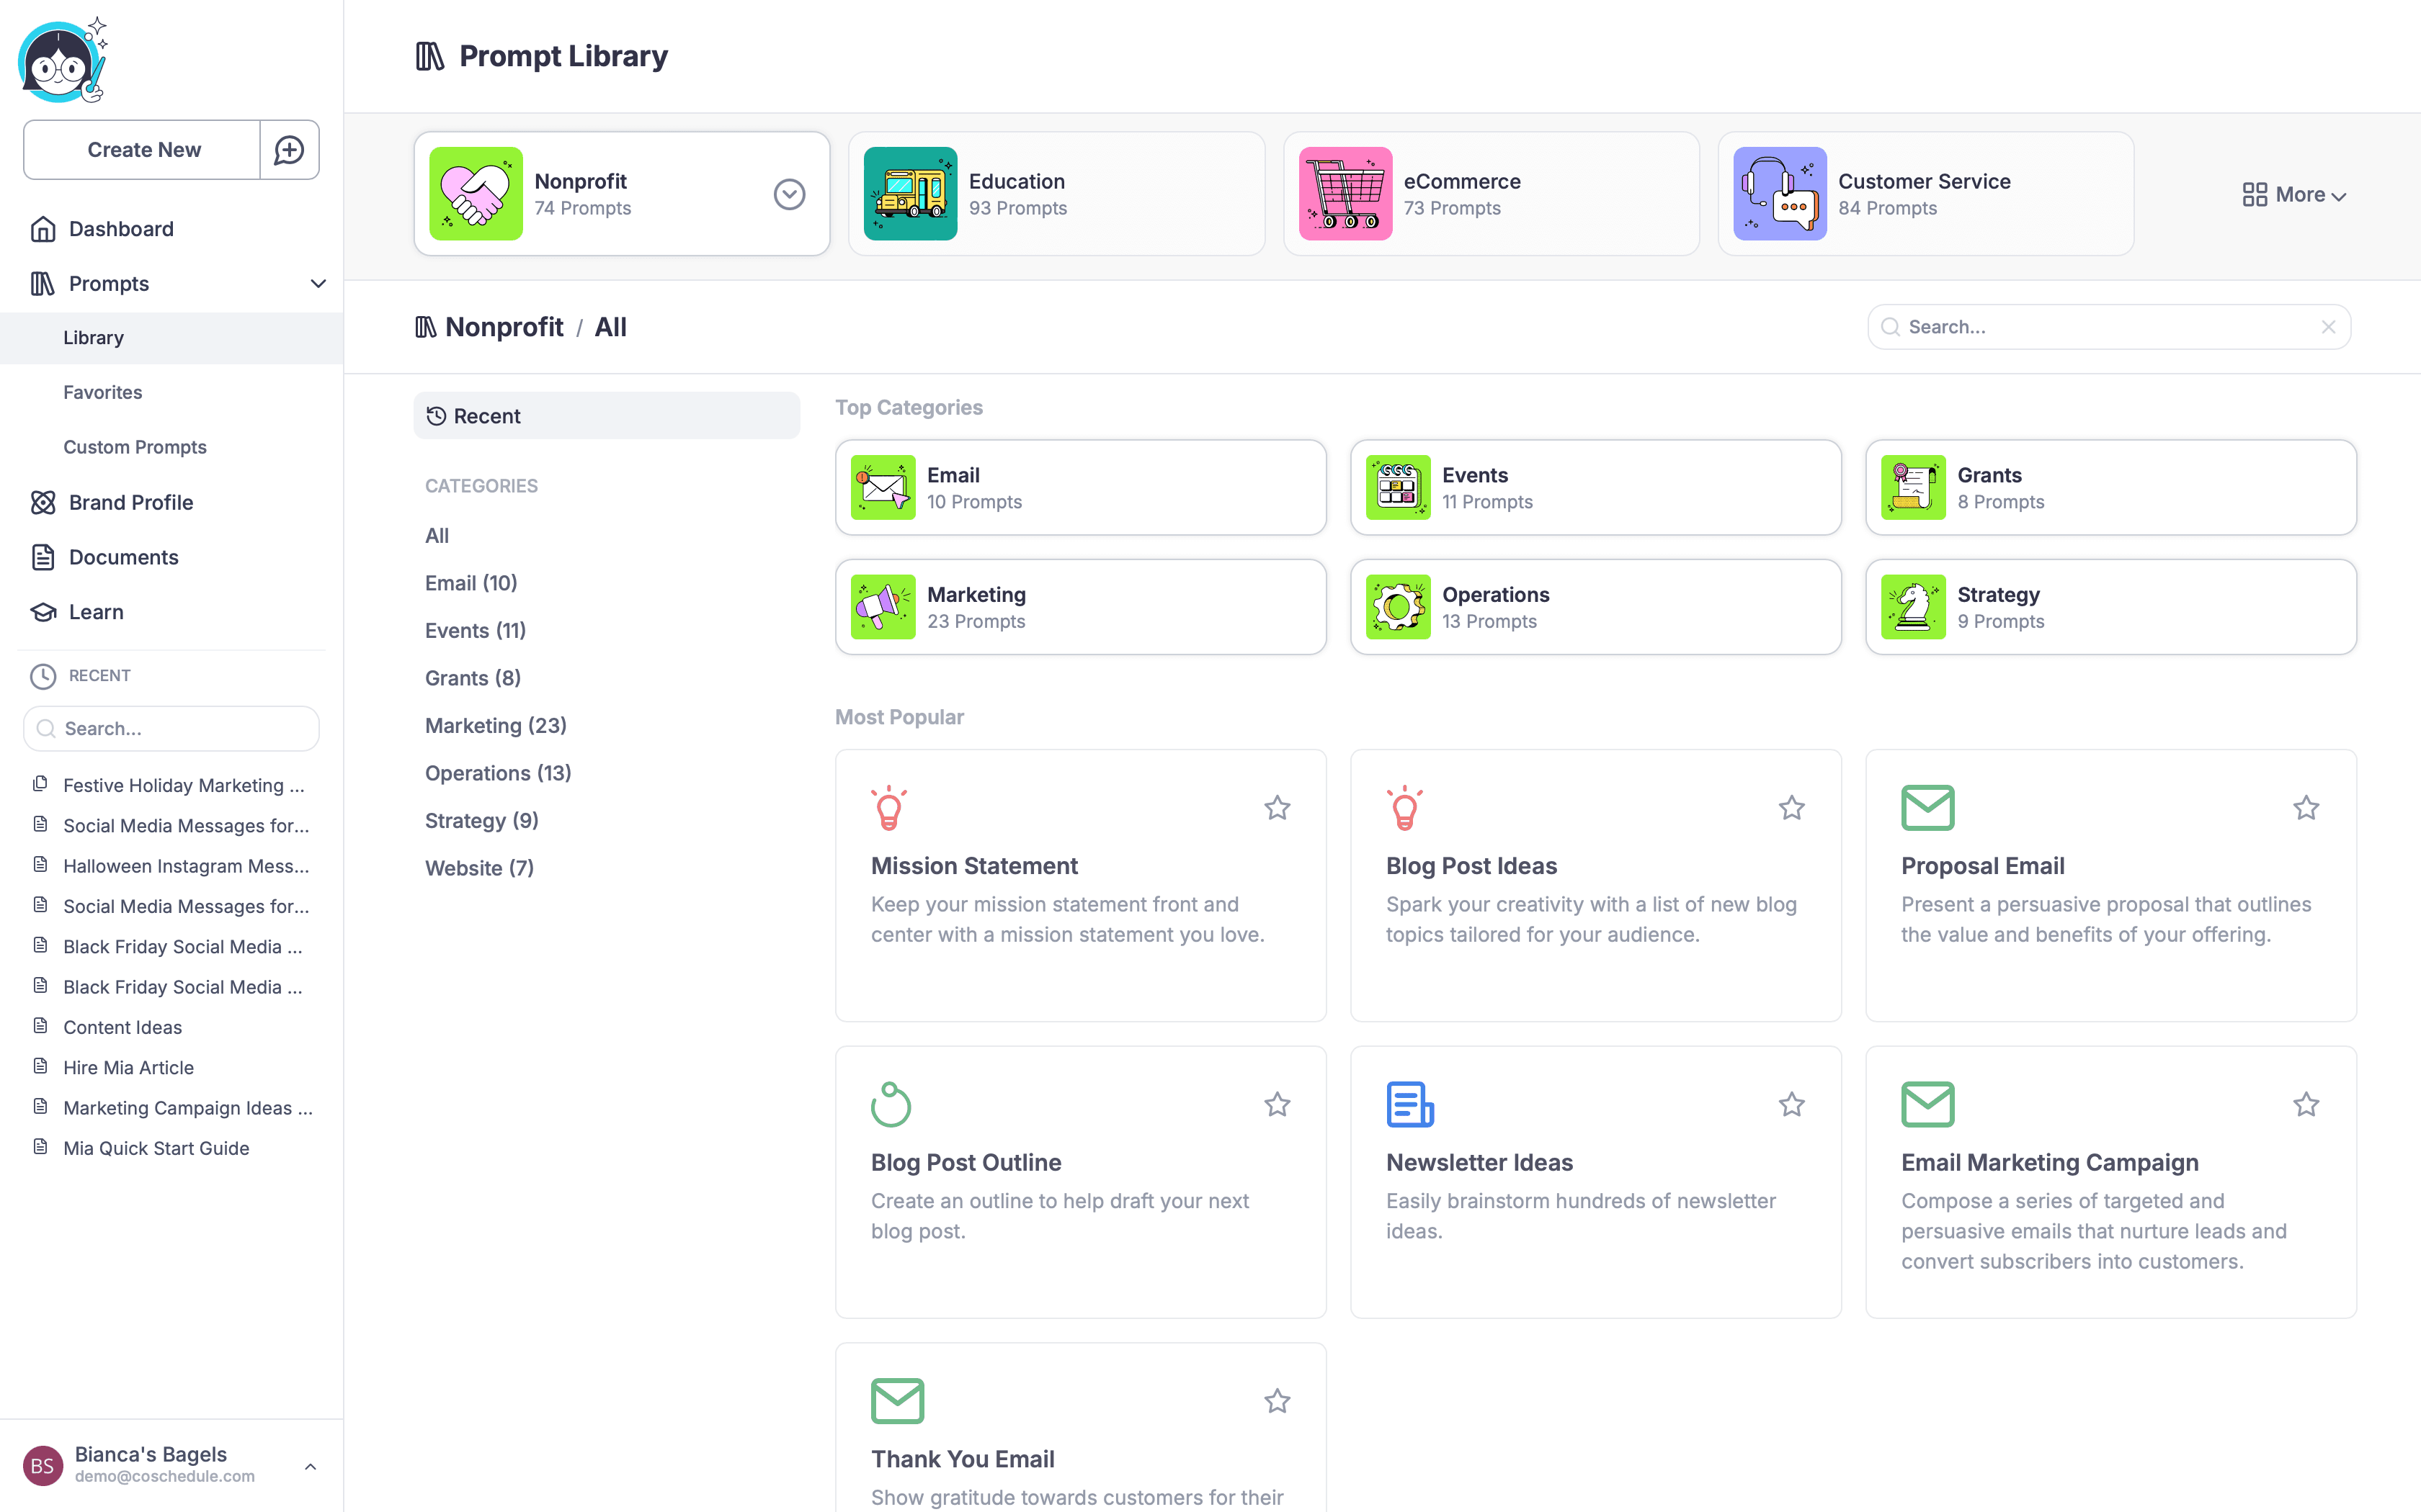Expand Bianca's Bagels account menu
2421x1512 pixels.
pos(310,1466)
